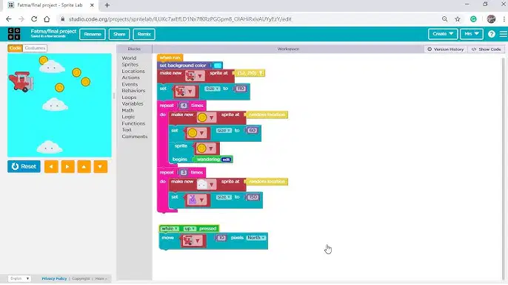Switch to Costumes mode toggle
Screen dimensions: 508x285
[35, 48]
